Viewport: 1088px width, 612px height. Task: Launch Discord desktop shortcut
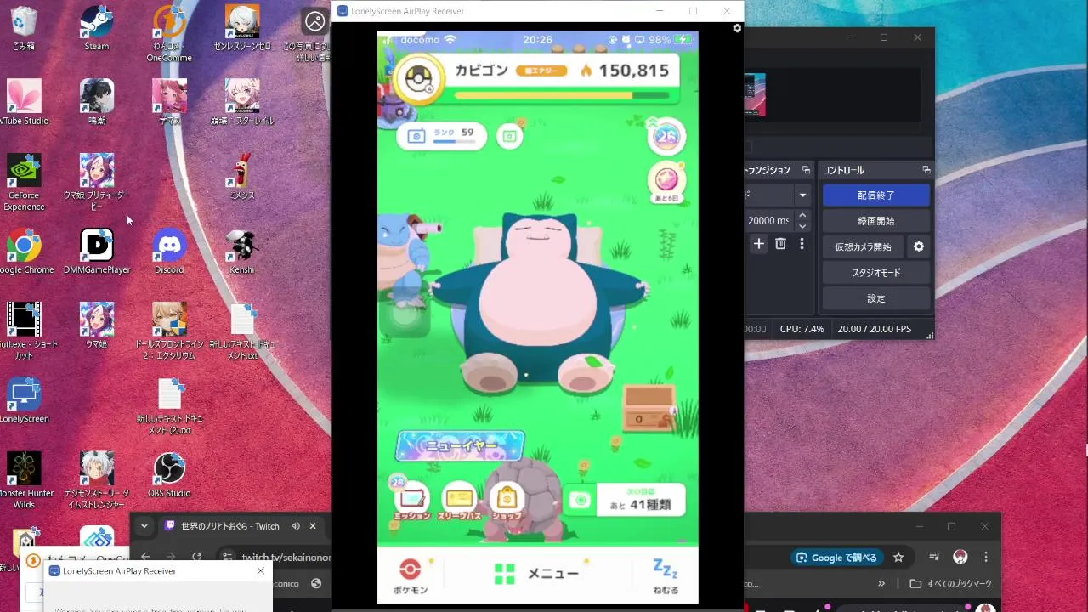point(169,251)
